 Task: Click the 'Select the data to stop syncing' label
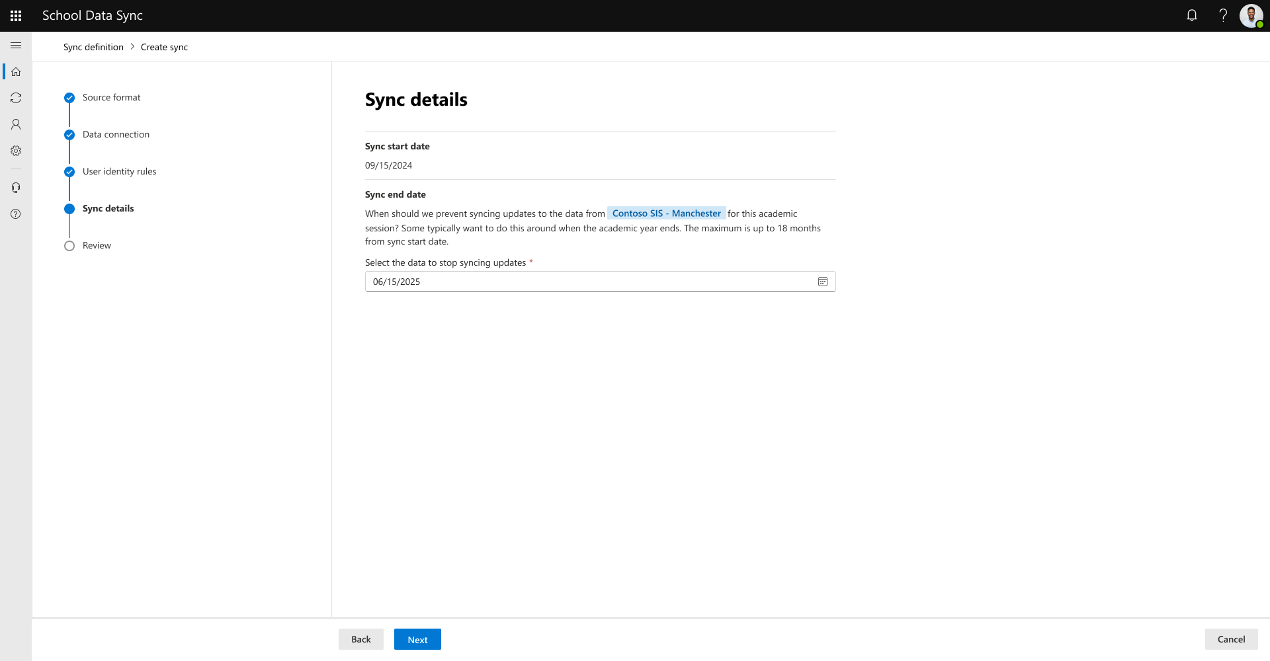tap(445, 262)
